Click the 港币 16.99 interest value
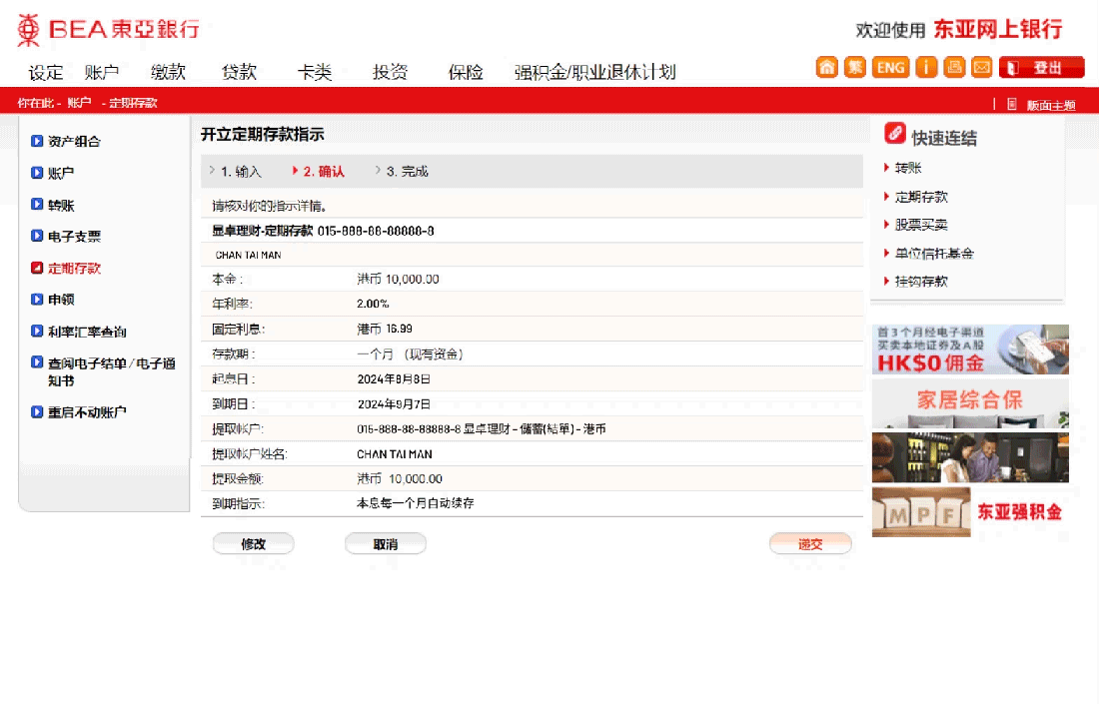 click(x=385, y=329)
